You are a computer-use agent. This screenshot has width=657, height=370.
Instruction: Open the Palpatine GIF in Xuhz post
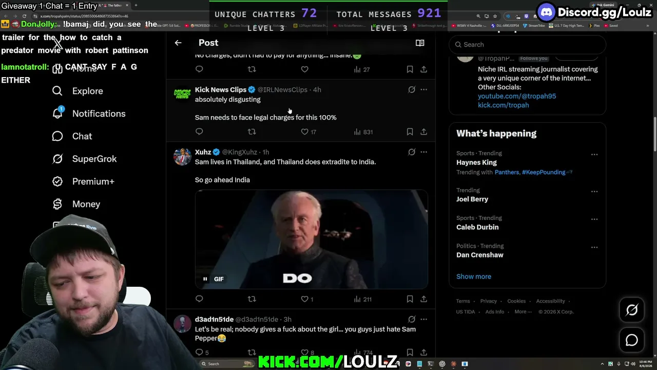312,239
